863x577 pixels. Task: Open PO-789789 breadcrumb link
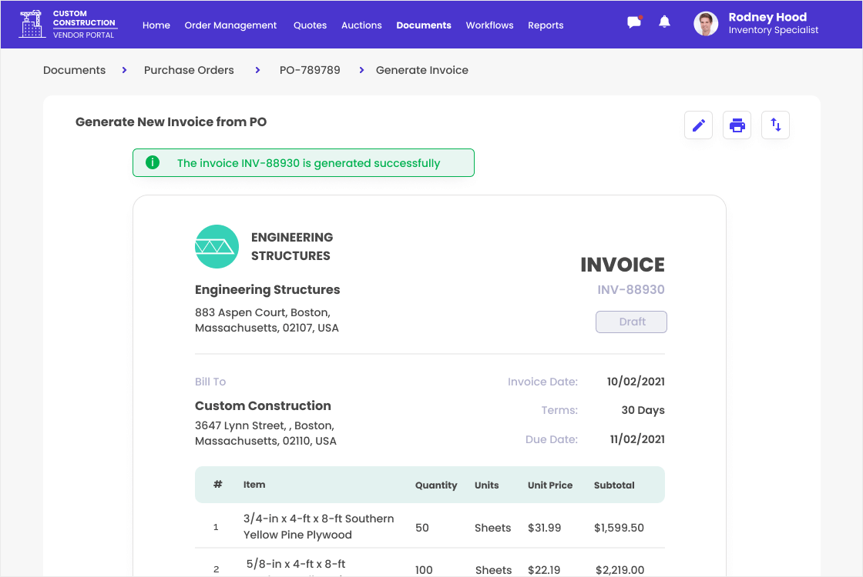[310, 70]
